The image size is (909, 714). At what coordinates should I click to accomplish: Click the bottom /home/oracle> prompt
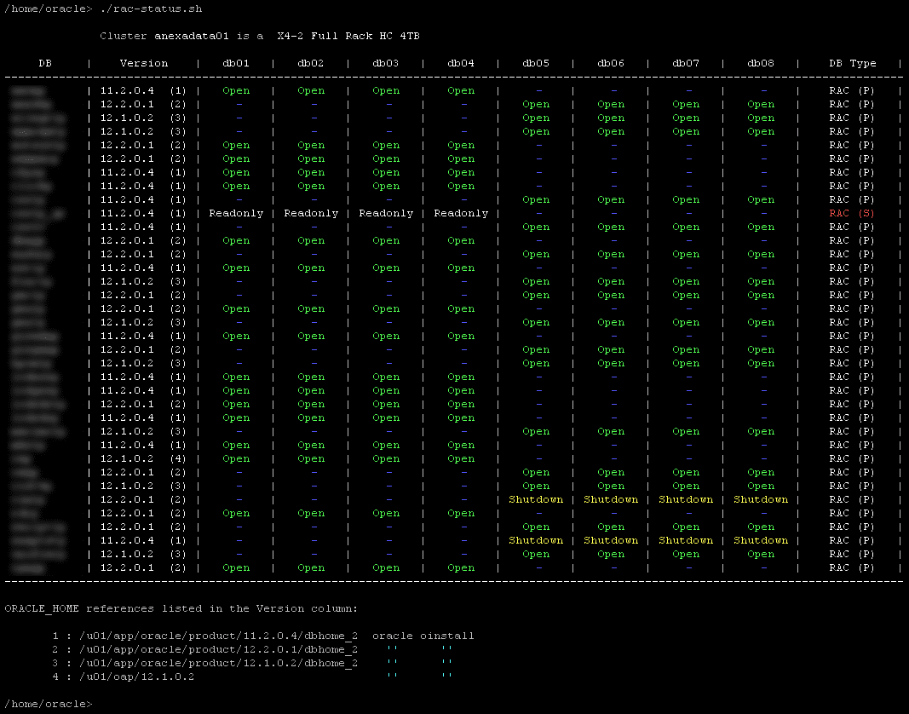(49, 704)
